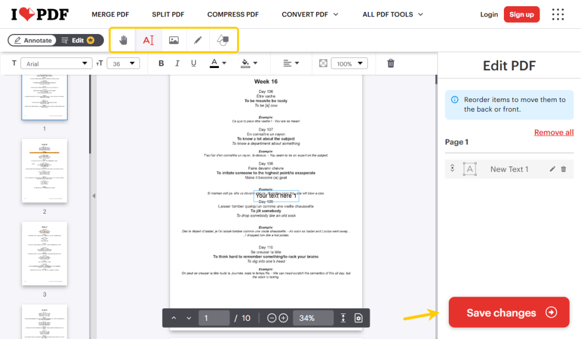Open the text color picker

tap(218, 63)
